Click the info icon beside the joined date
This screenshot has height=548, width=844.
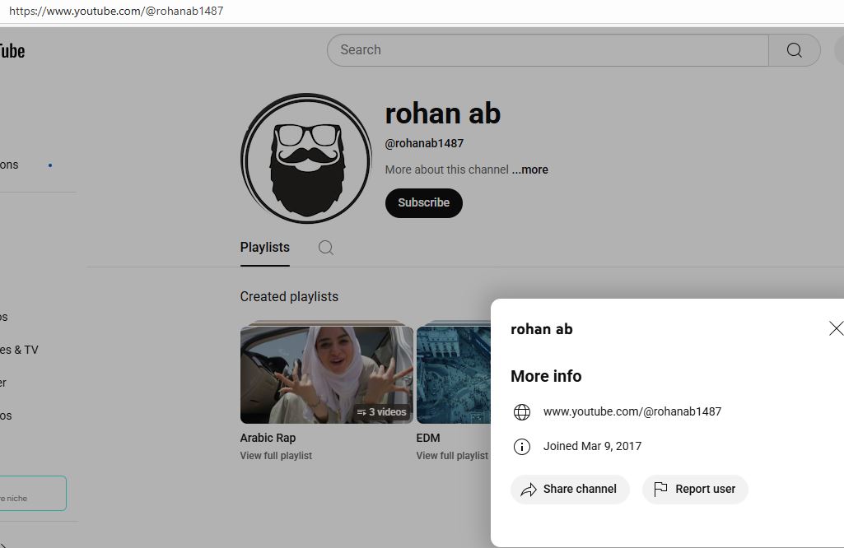click(x=522, y=447)
